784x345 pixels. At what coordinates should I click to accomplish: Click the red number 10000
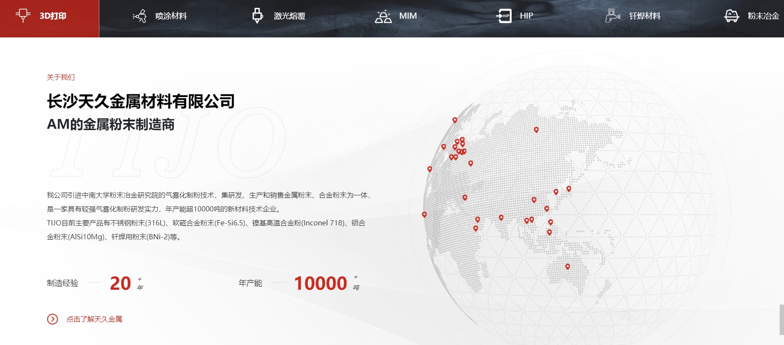pyautogui.click(x=320, y=283)
